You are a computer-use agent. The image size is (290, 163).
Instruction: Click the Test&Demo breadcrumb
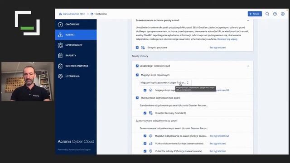[101, 14]
